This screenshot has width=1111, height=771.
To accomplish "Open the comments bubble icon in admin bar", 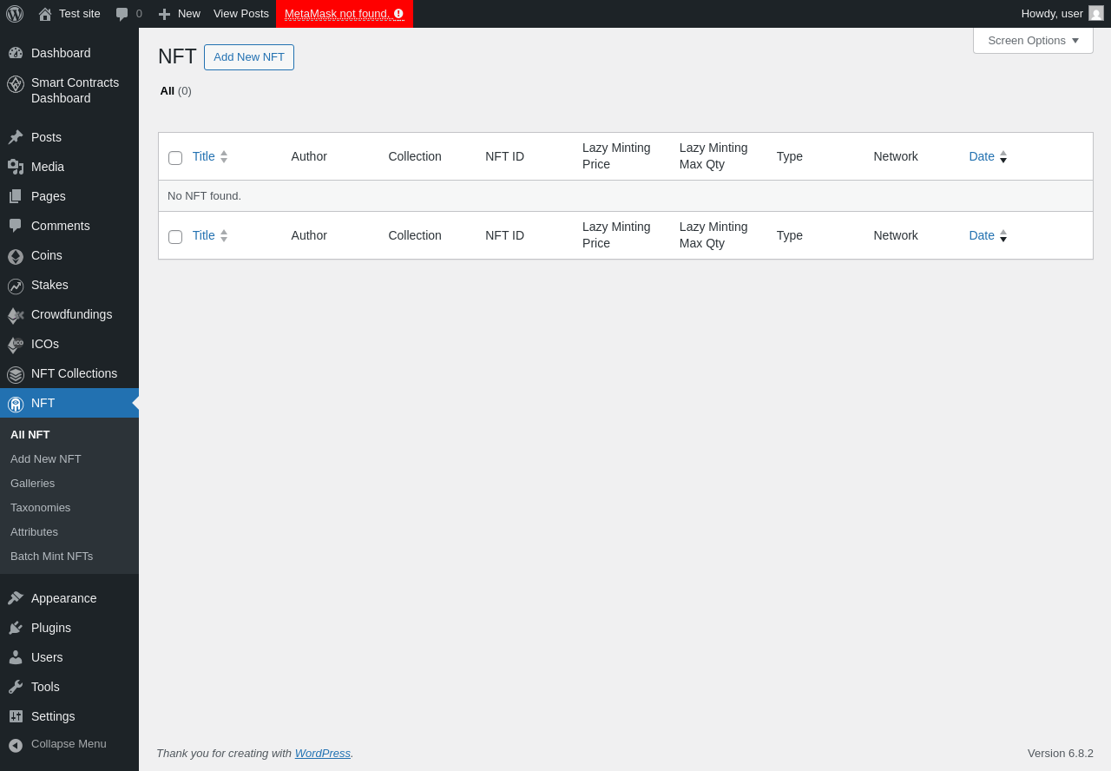I will (122, 14).
